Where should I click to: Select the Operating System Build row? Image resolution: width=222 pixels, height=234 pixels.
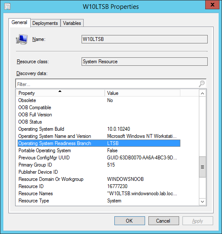coord(99,129)
